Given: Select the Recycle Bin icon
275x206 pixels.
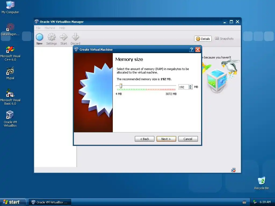Looking at the screenshot, I should (x=262, y=183).
